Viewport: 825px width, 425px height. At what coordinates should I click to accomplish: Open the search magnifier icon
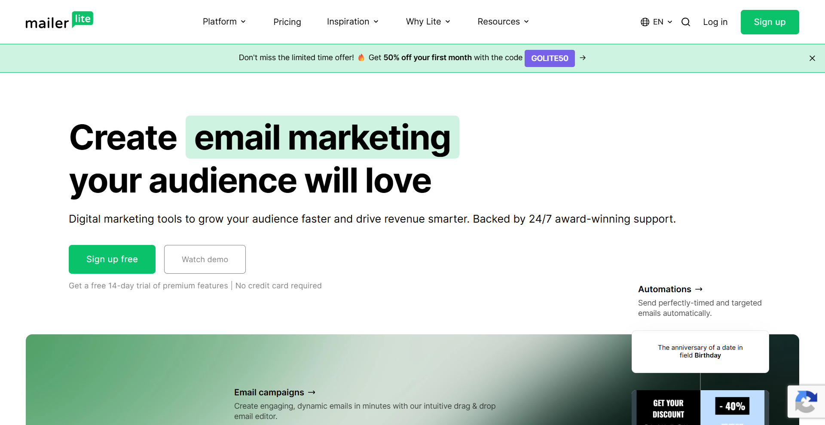pos(686,22)
